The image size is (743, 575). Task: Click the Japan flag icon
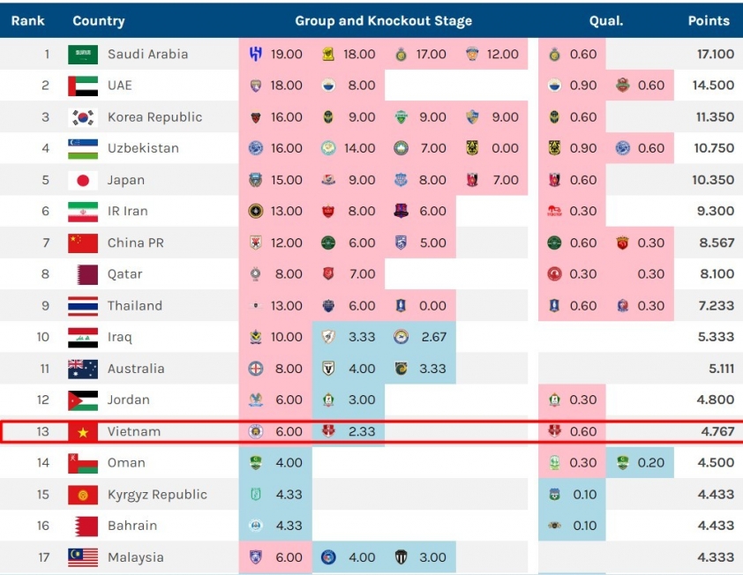[83, 180]
